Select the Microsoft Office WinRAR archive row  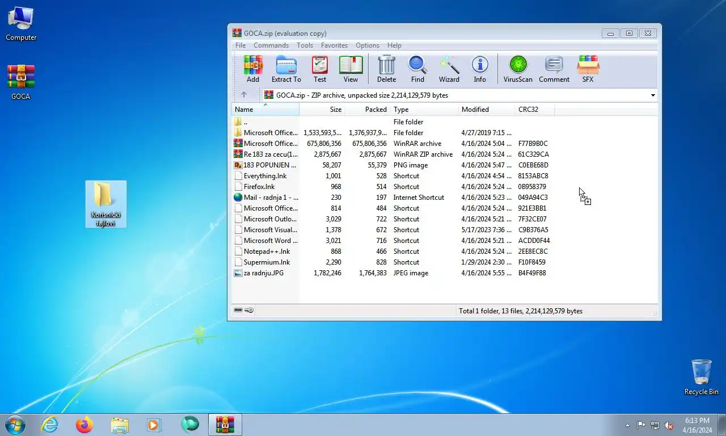point(445,143)
